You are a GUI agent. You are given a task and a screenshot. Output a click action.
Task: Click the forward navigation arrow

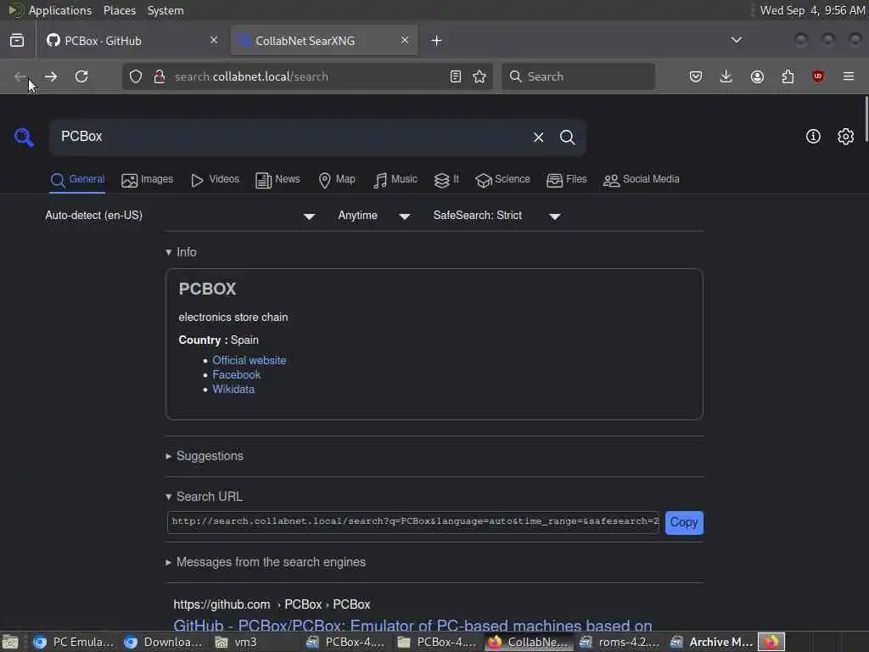click(50, 76)
